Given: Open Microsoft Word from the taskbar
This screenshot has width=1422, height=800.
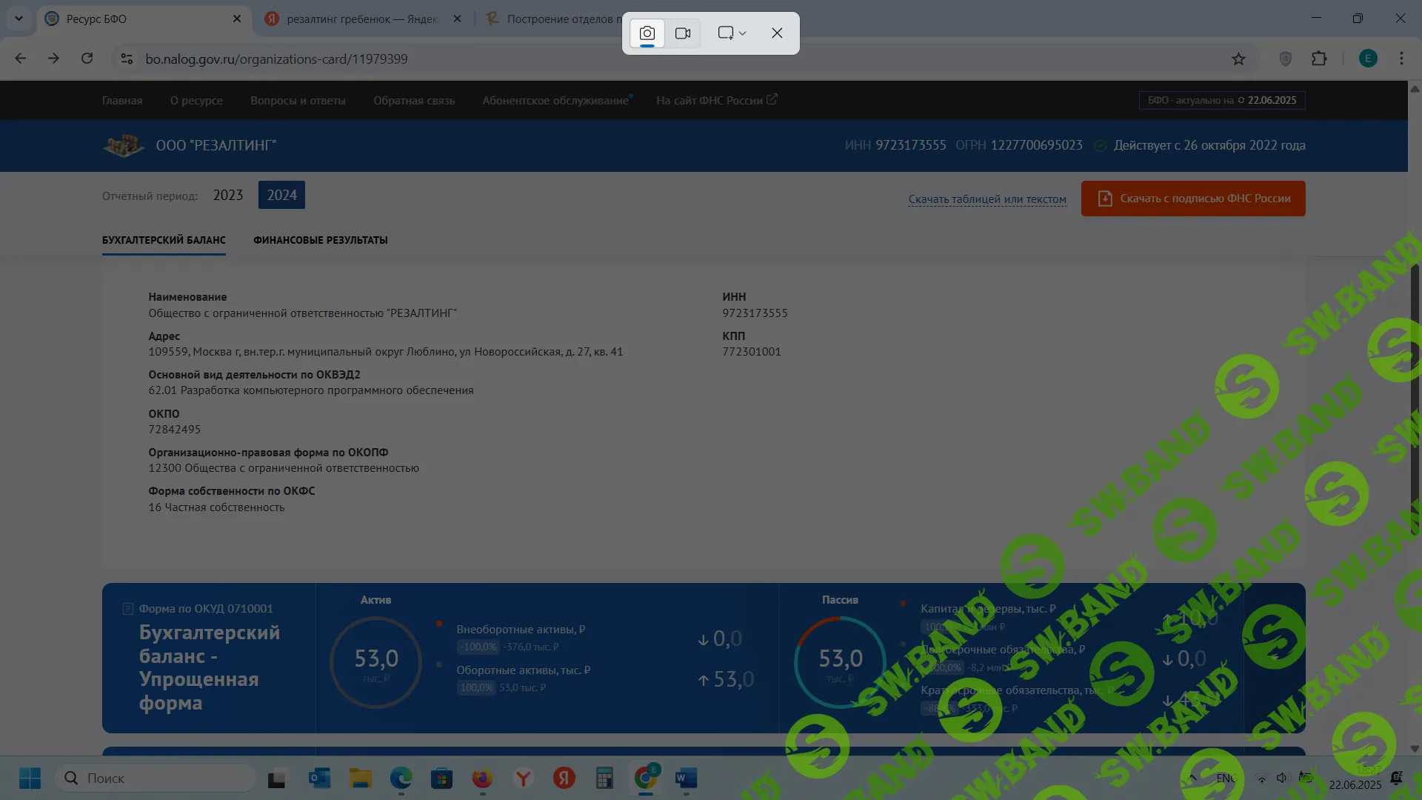Looking at the screenshot, I should [x=686, y=778].
